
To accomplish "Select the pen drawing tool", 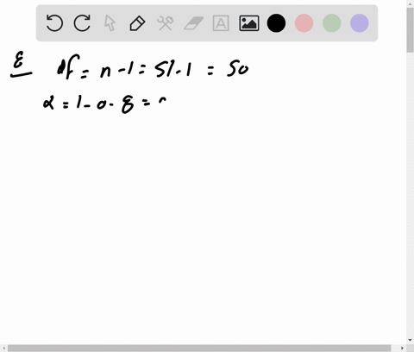I will [137, 23].
